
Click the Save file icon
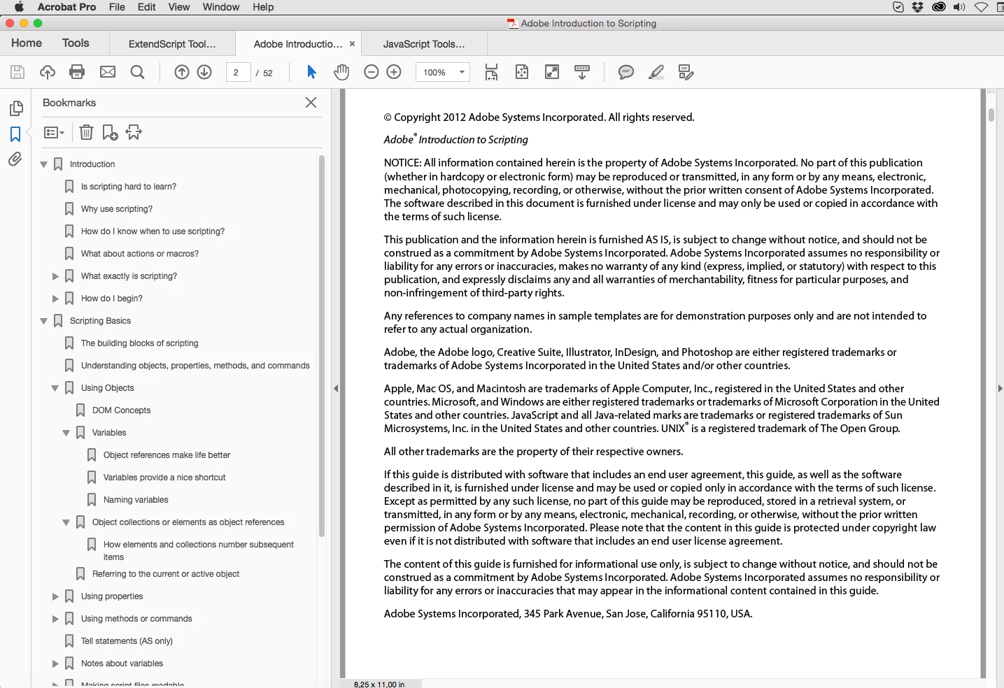pos(17,72)
